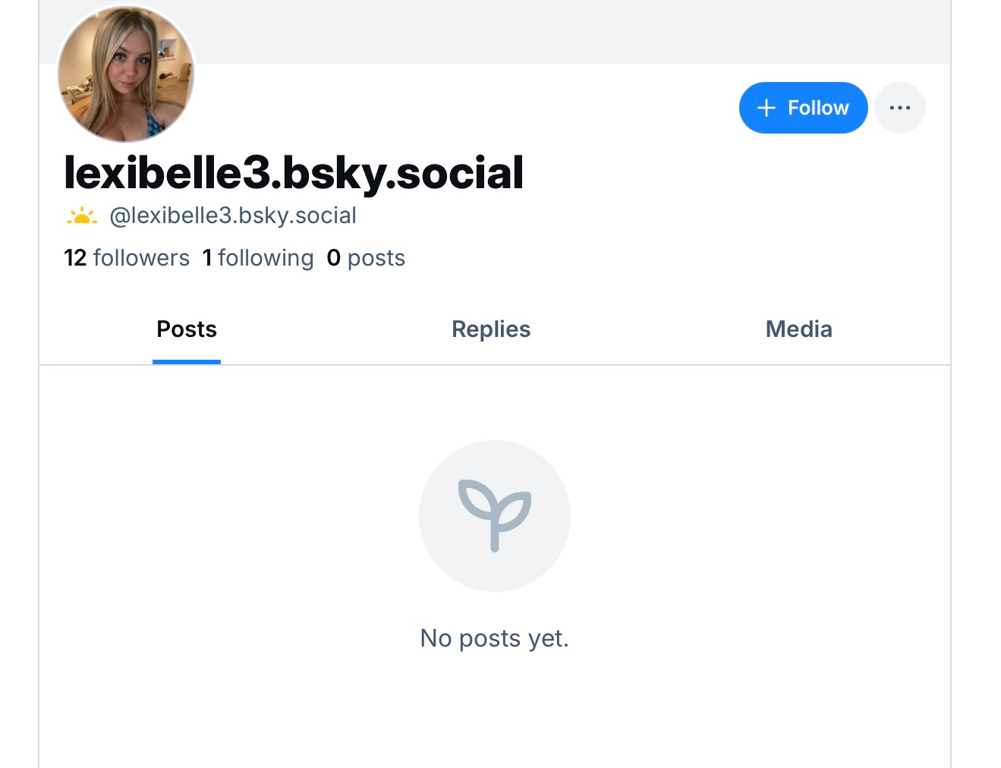This screenshot has width=1001, height=768.
Task: Click the sun icon beside the handle
Action: pyautogui.click(x=81, y=217)
